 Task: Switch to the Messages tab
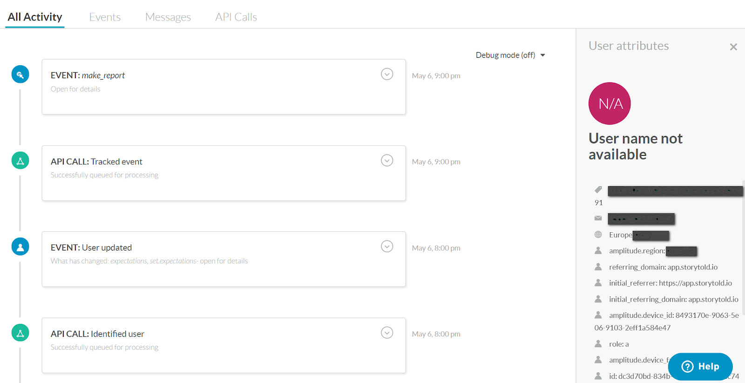168,17
